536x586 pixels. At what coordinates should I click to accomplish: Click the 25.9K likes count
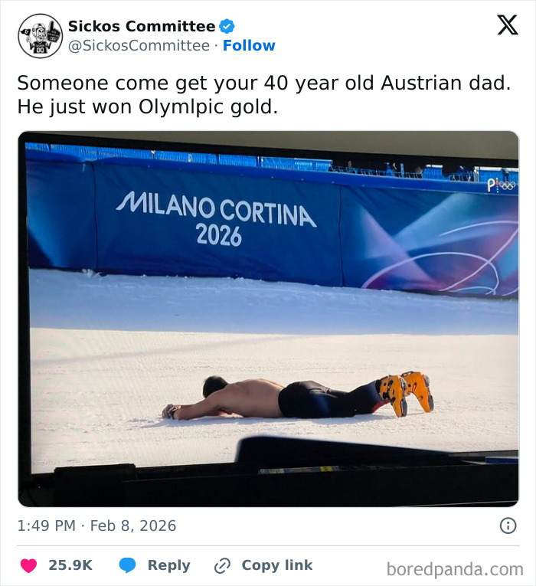click(70, 565)
